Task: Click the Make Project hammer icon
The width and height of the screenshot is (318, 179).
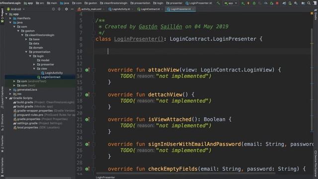Action: point(218,3)
